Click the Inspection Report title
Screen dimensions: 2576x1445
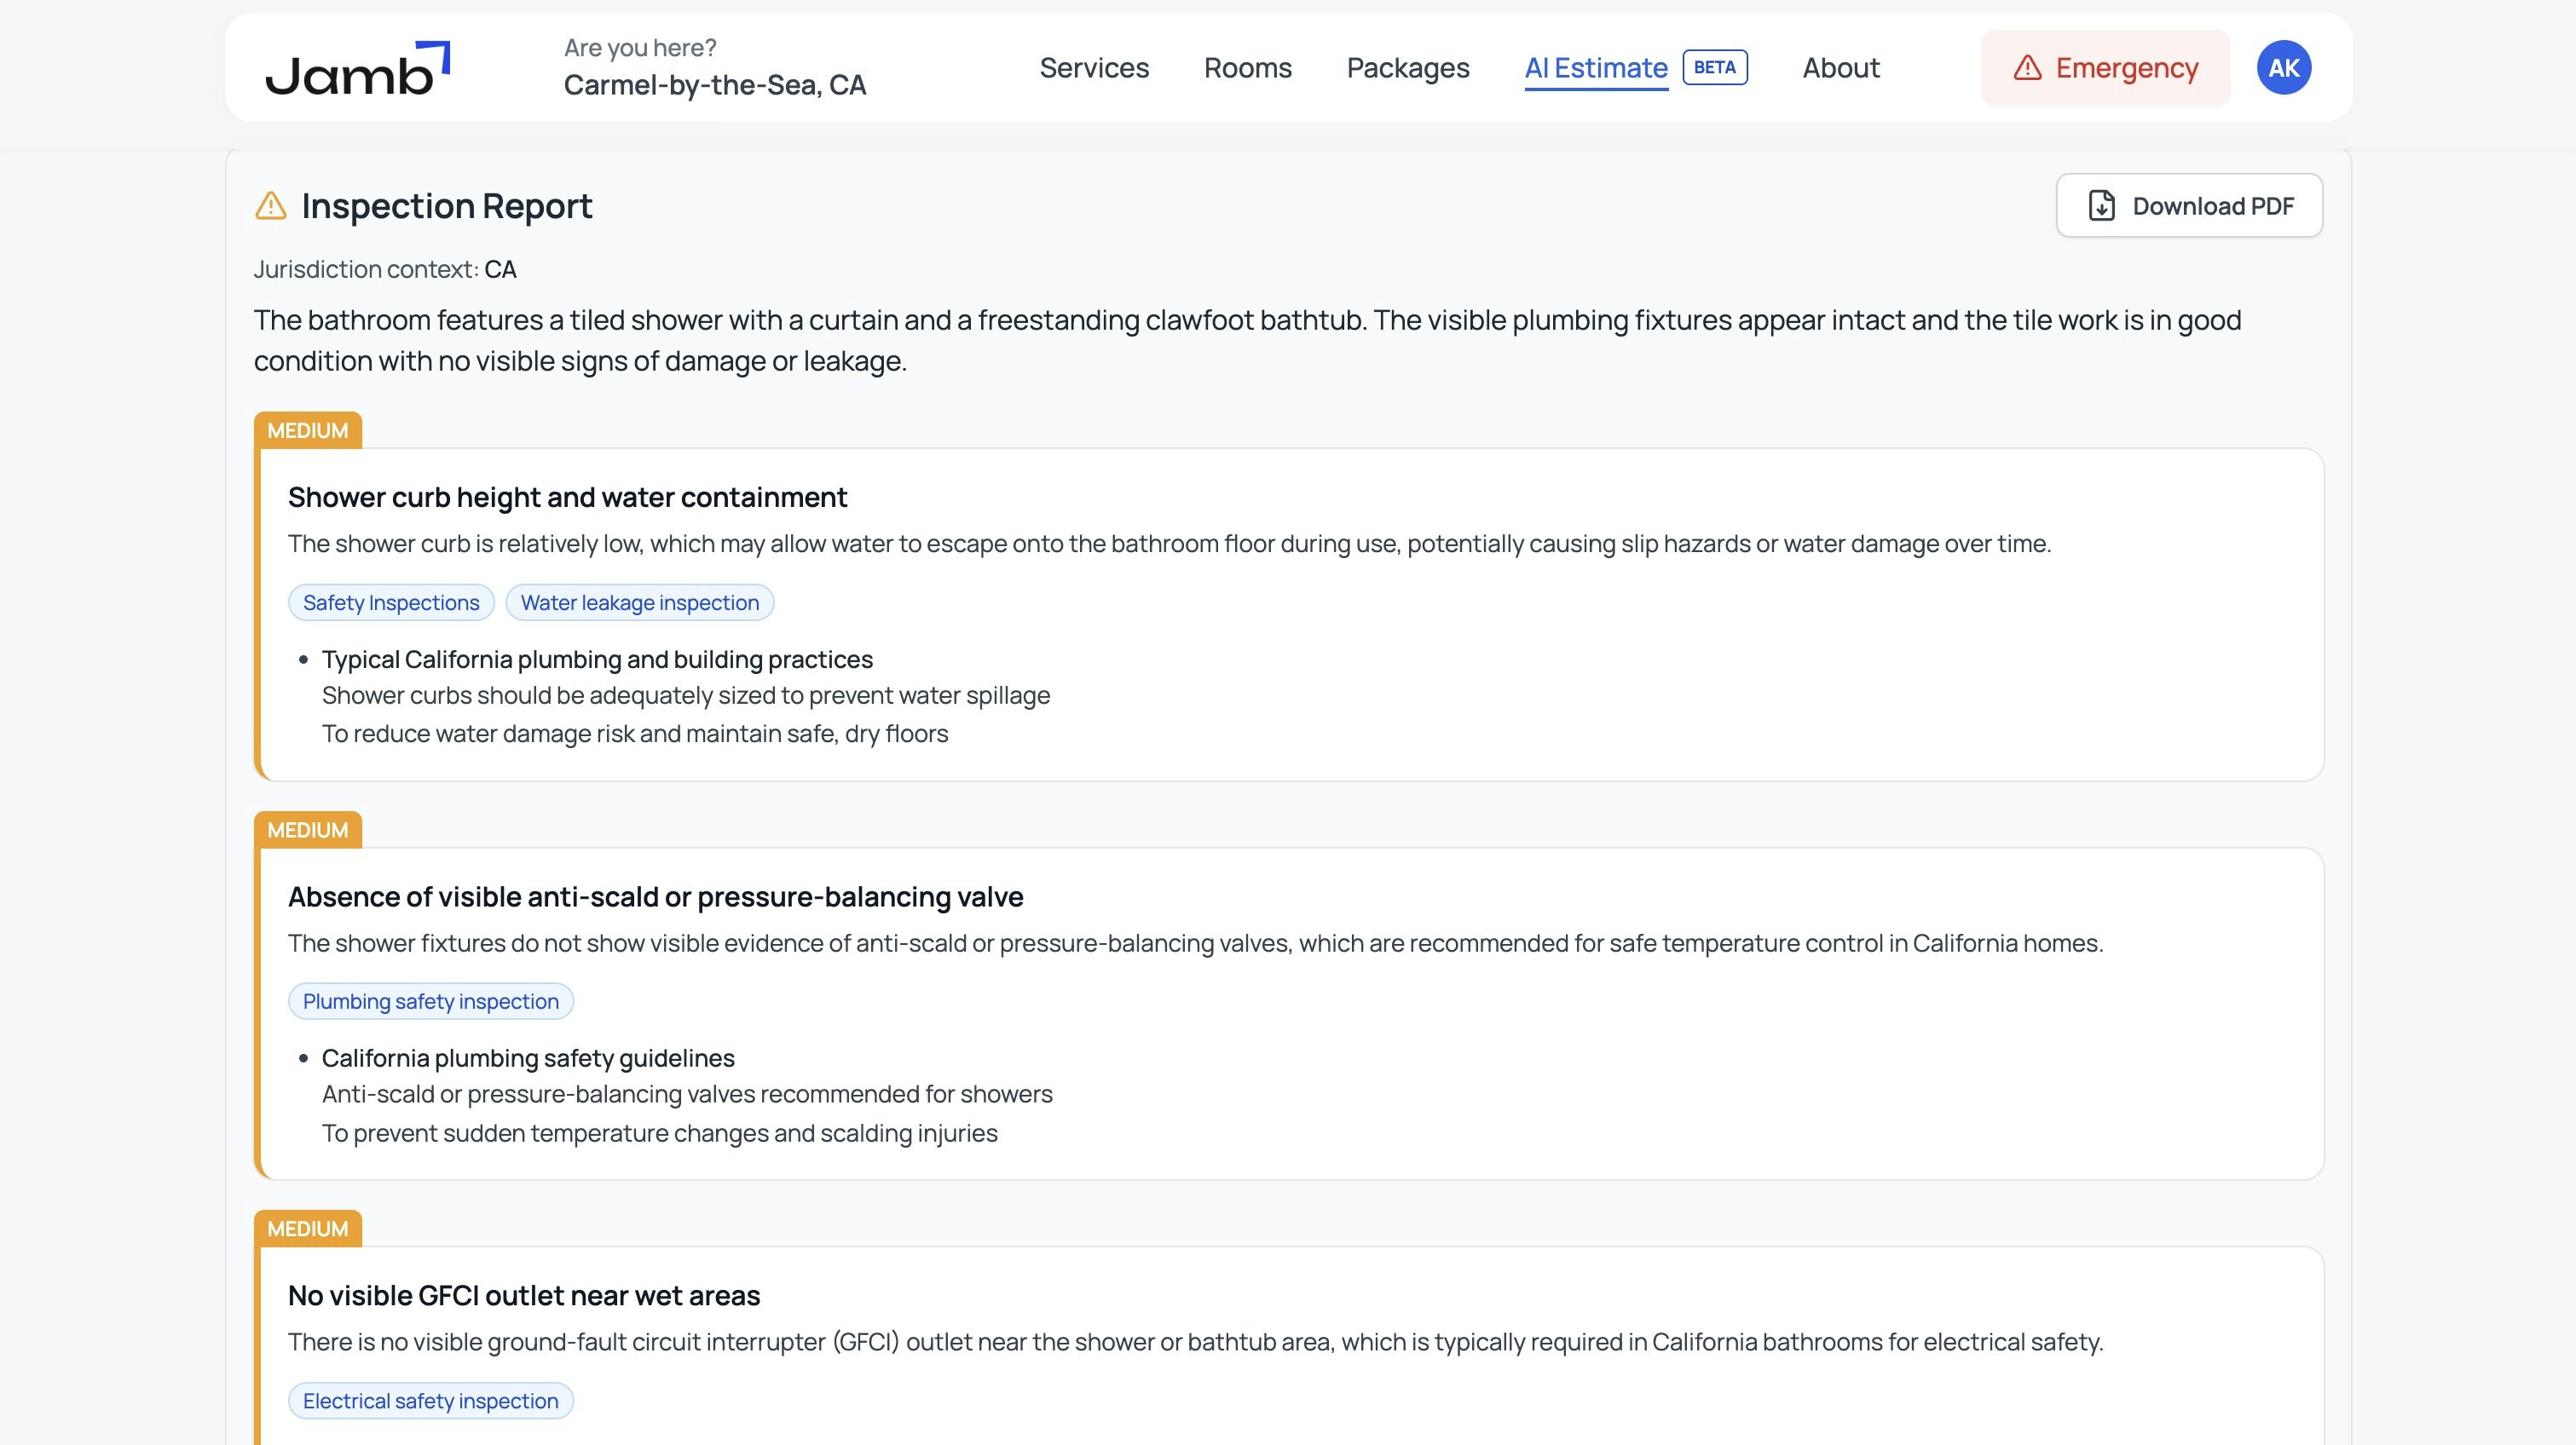tap(446, 206)
